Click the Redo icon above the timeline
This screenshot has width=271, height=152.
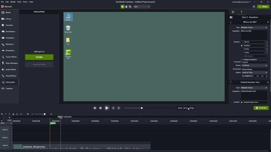click(x=6, y=114)
